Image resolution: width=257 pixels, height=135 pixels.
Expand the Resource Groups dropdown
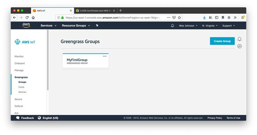(x=76, y=26)
